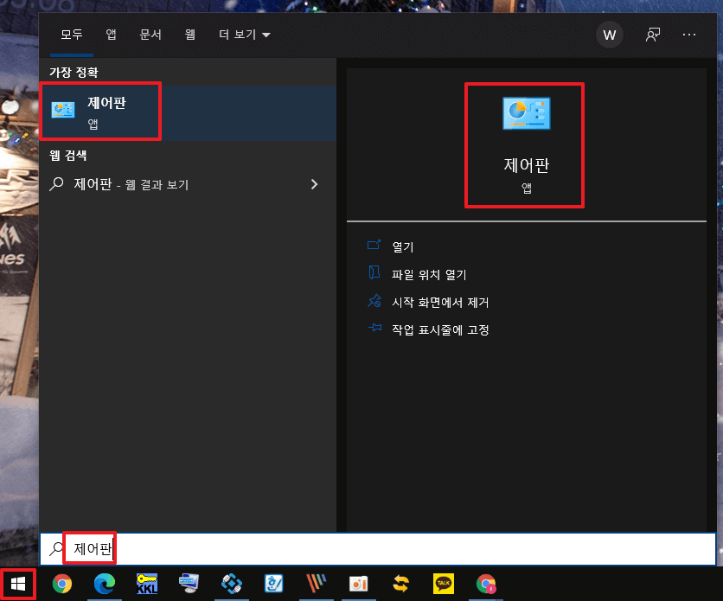723x601 pixels.
Task: Switch to the 앱 tab
Action: (111, 35)
